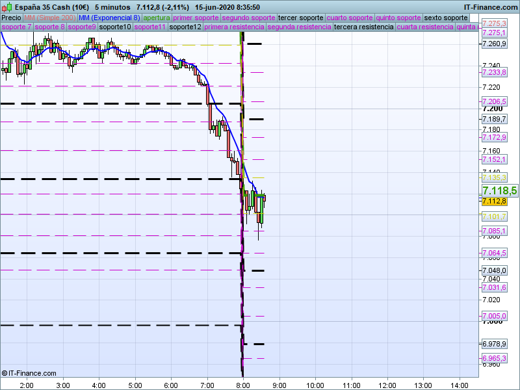This screenshot has width=520, height=390.
Task: Click the apertura indicator label
Action: (157, 18)
